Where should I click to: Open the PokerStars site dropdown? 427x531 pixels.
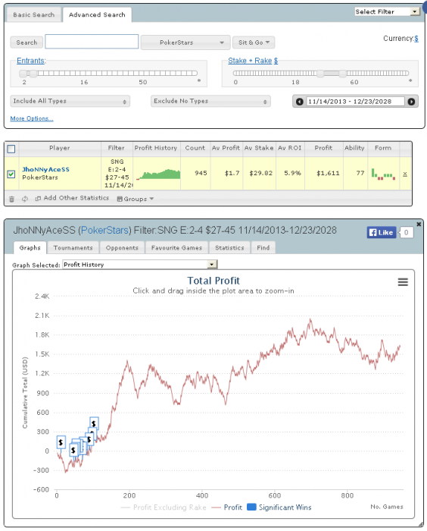click(185, 42)
